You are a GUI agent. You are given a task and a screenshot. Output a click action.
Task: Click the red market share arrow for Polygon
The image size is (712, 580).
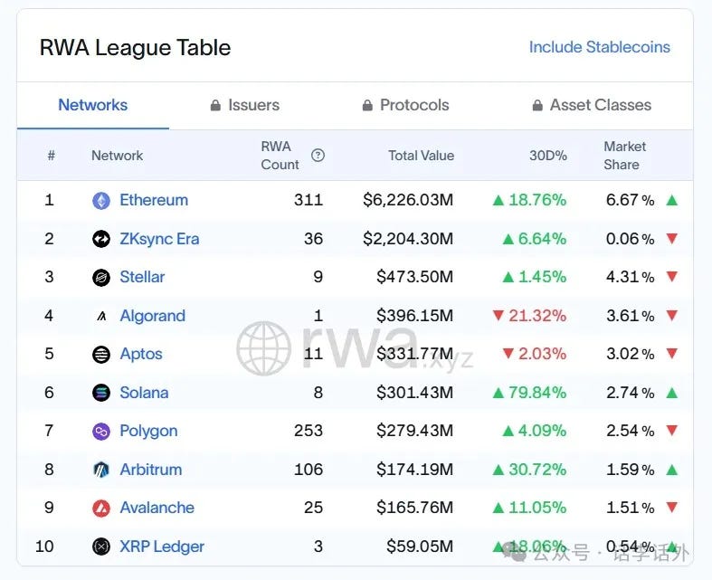click(x=672, y=431)
